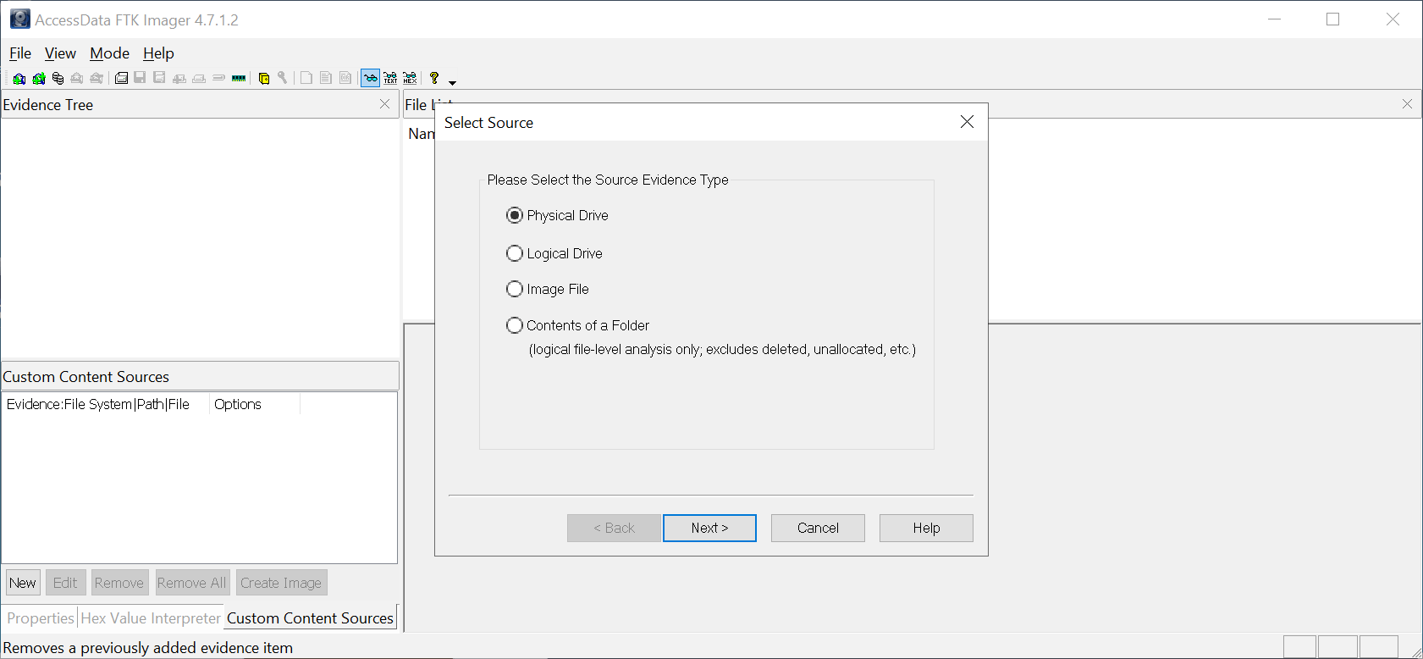Click the Add All Attached Devices icon
The height and width of the screenshot is (659, 1423).
pos(38,78)
